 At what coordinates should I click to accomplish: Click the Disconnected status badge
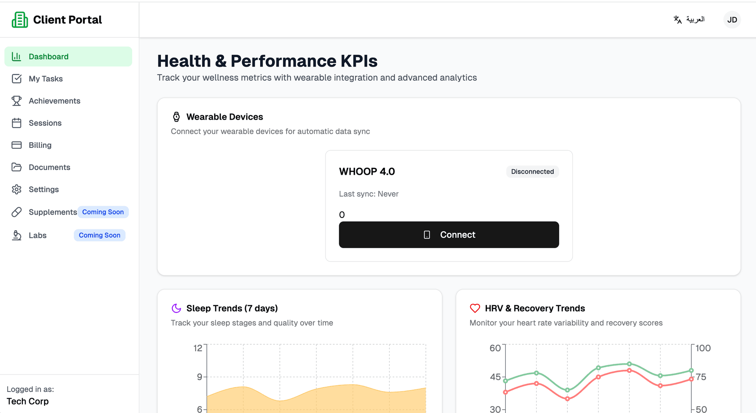[x=532, y=171]
